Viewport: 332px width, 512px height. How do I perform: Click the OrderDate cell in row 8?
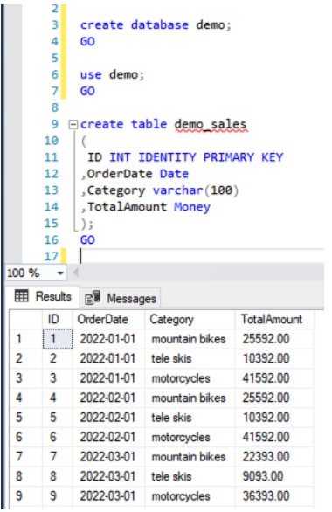pos(107,476)
